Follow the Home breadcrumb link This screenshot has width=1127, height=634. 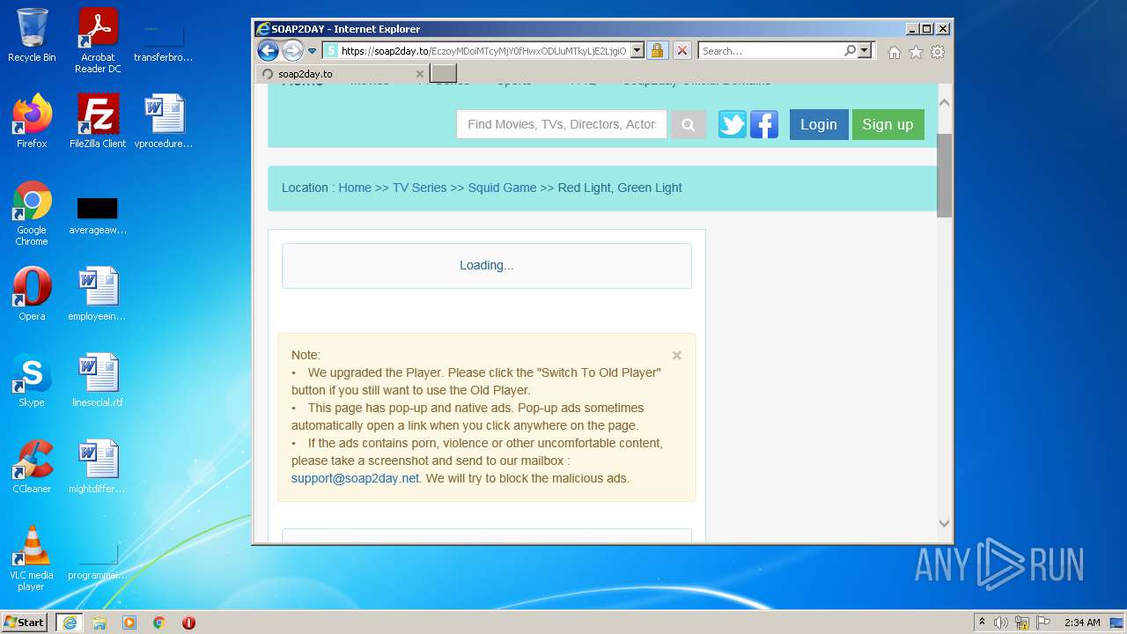pyautogui.click(x=355, y=188)
